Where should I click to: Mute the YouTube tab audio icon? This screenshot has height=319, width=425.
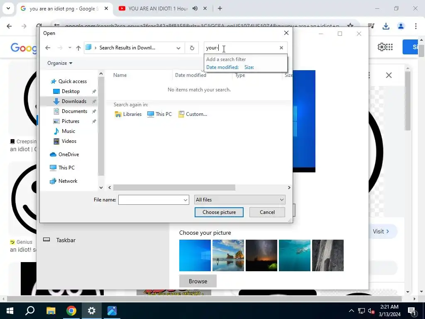[195, 8]
